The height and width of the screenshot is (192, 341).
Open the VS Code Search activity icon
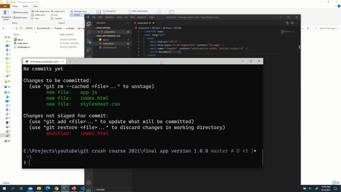(x=88, y=32)
